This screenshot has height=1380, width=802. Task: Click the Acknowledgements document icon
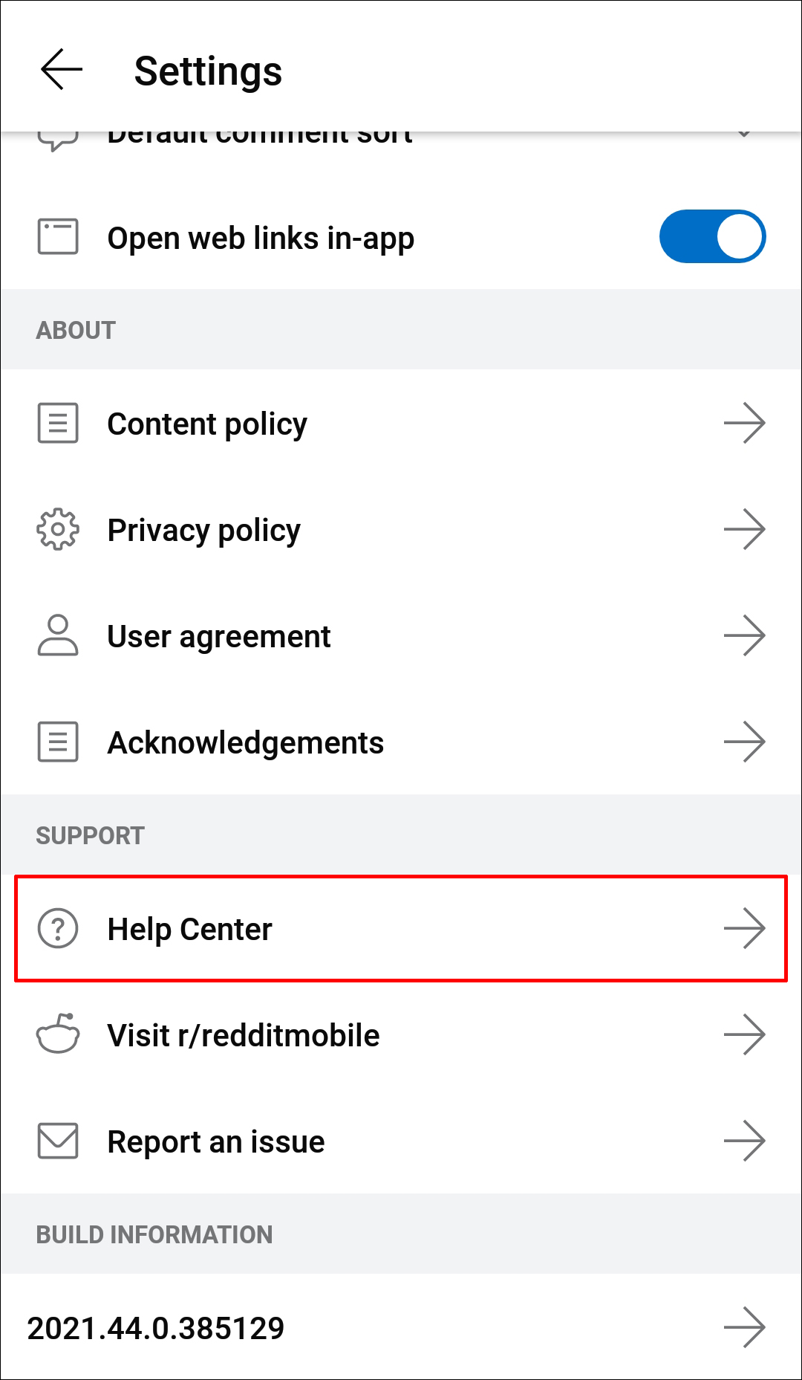(58, 742)
